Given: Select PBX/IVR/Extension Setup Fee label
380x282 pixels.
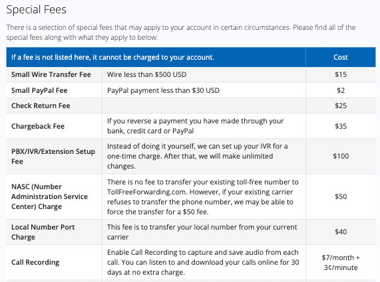Looking at the screenshot, I should [x=53, y=156].
